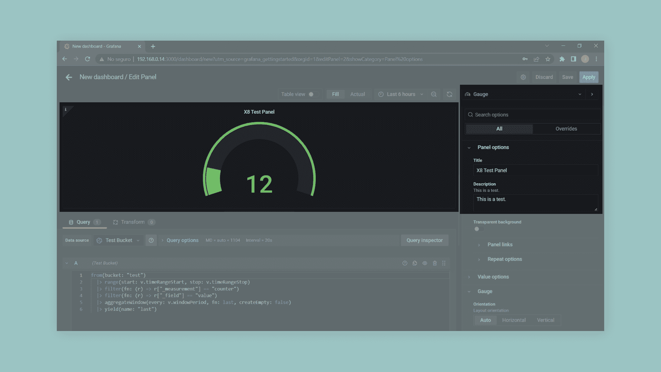This screenshot has width=661, height=372.
Task: Toggle the Table view switch
Action: click(313, 94)
